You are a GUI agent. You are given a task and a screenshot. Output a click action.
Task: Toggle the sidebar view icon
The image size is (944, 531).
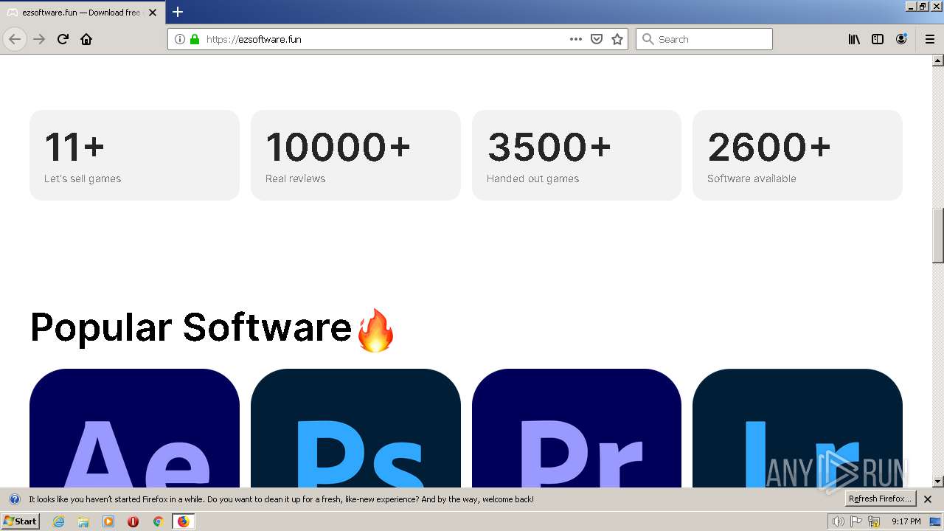click(878, 39)
